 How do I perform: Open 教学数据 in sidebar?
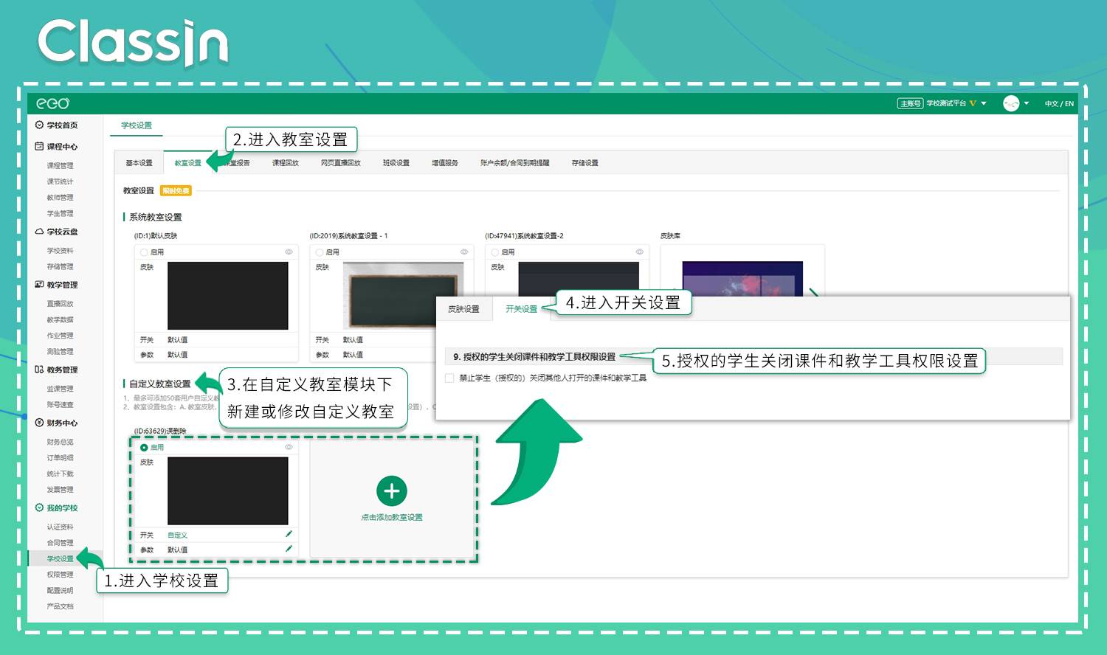[61, 320]
